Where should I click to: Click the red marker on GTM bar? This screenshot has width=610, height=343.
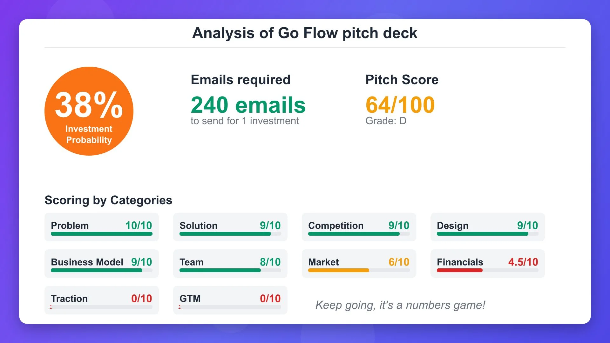pos(180,307)
